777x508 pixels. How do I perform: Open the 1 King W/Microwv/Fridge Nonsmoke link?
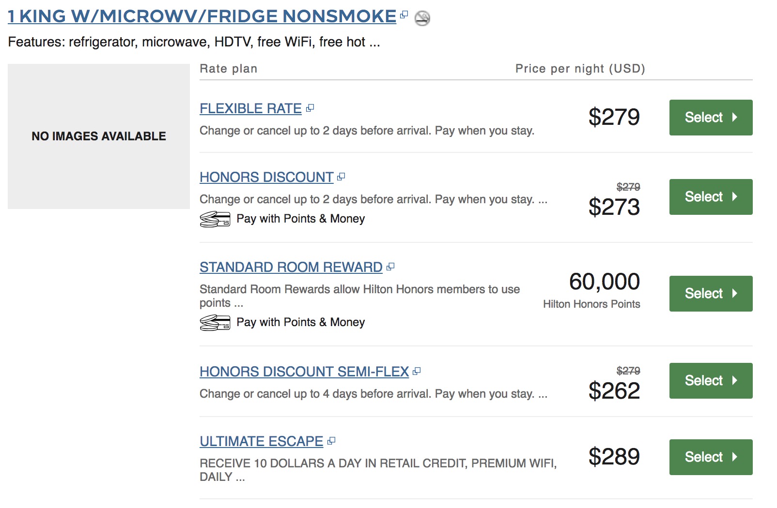point(202,16)
